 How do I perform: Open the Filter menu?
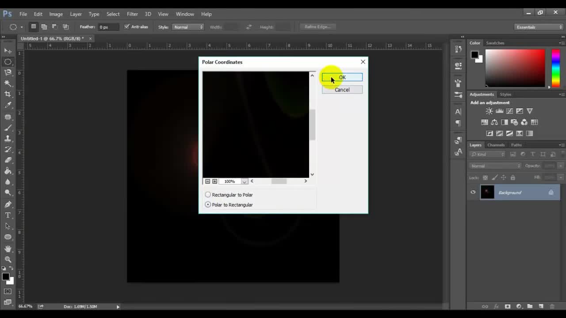point(132,14)
